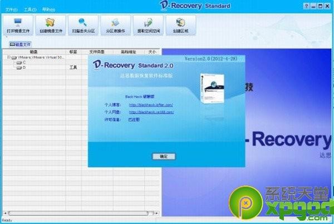334x224 pixels.
Task: Open the 文件 (File) menu
Action: 12,10
